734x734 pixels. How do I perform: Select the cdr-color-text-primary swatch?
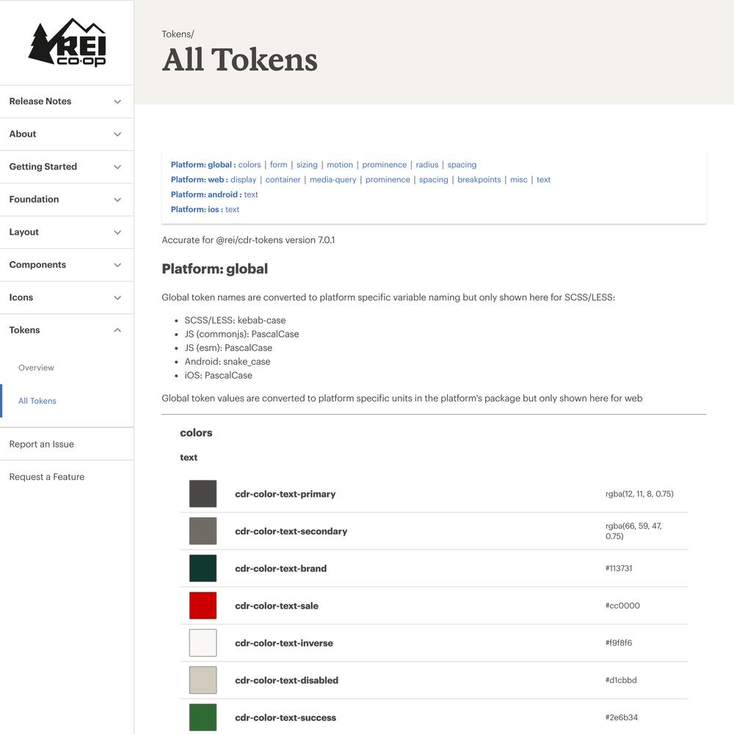203,494
